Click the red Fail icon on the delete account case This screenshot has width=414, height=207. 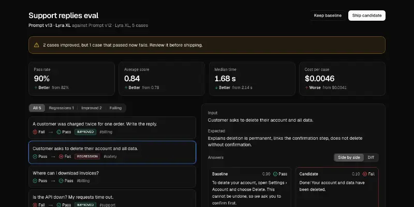pos(61,157)
